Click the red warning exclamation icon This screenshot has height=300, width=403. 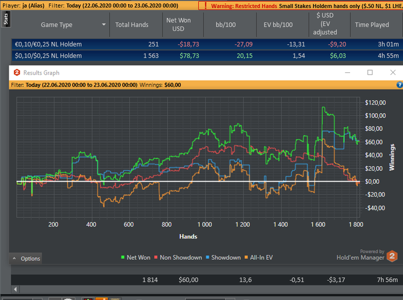(206, 6)
